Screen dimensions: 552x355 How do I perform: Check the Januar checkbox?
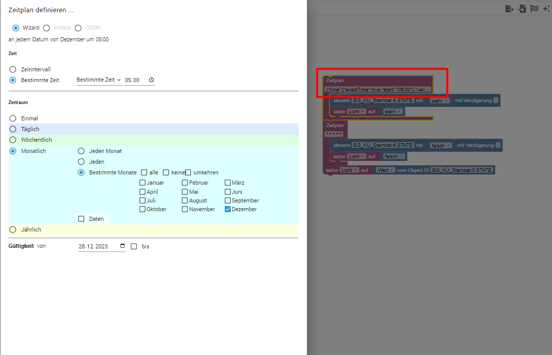(x=142, y=183)
